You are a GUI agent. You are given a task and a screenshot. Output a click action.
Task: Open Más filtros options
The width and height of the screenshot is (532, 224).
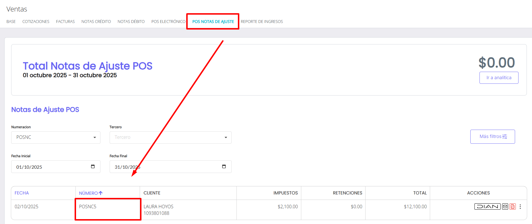pos(492,137)
